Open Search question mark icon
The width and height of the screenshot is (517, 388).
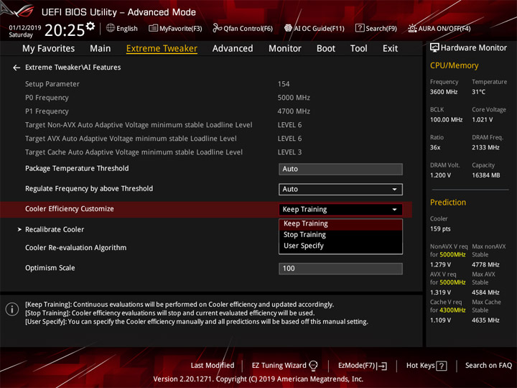[360, 28]
